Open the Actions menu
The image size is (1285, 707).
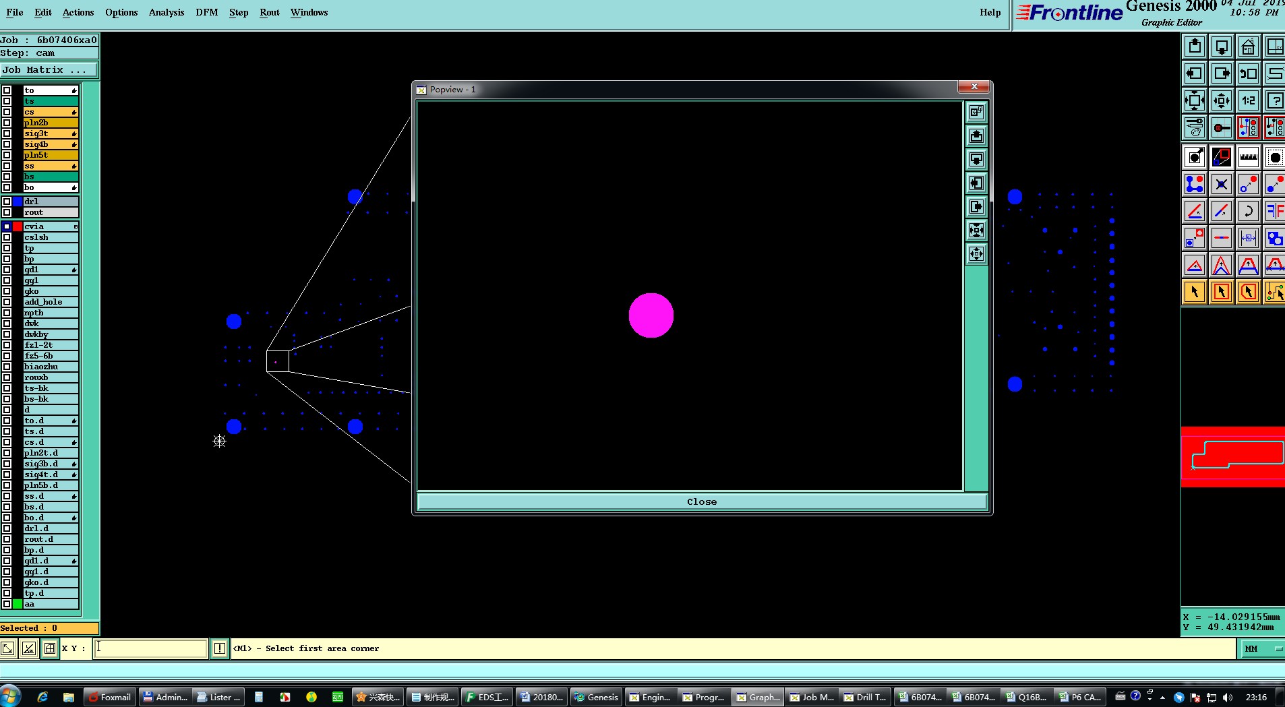78,12
